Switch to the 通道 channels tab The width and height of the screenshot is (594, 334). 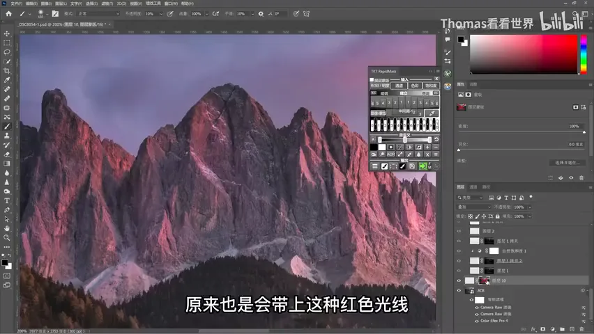[x=473, y=187]
